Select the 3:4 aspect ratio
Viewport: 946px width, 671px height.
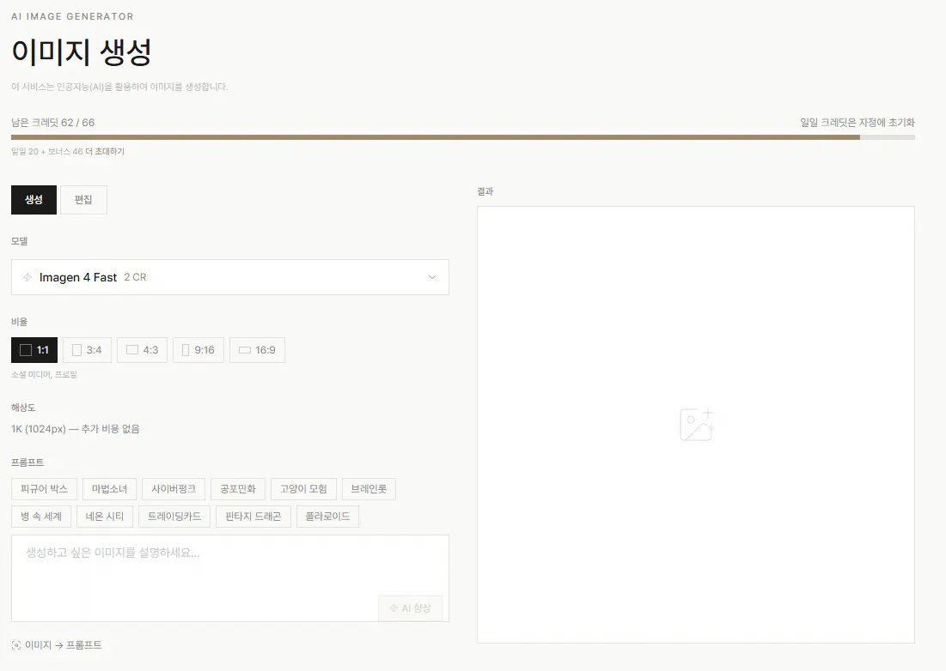(87, 350)
